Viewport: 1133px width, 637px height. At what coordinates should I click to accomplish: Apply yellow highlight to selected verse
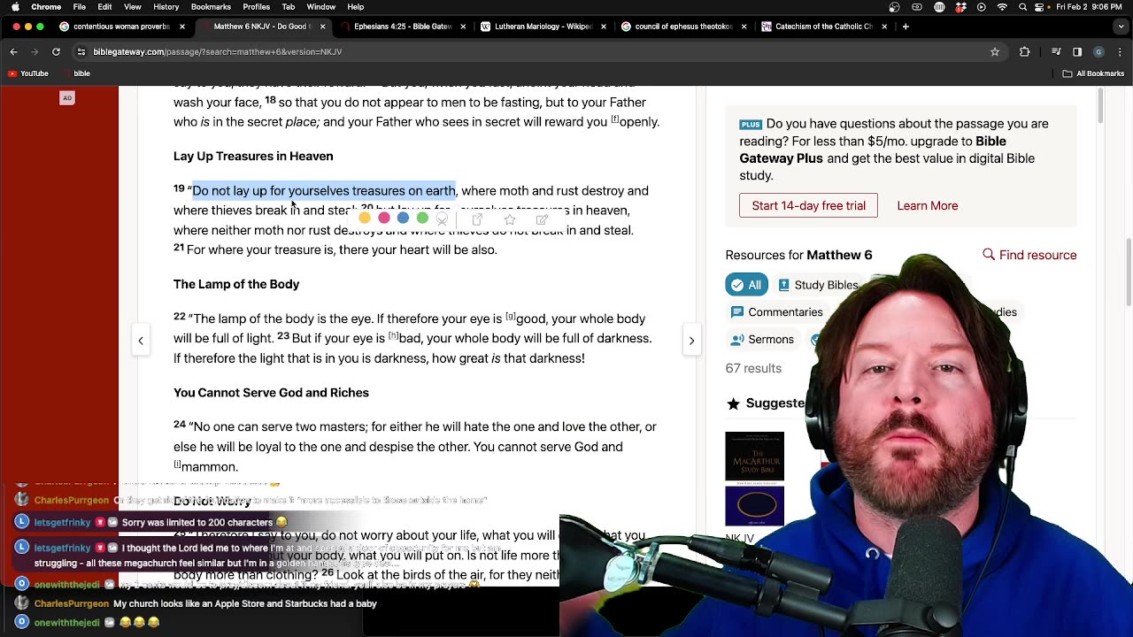[x=365, y=218]
